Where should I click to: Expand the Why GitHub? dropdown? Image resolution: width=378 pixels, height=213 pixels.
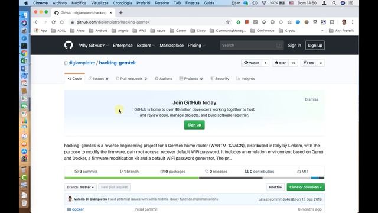(x=93, y=46)
